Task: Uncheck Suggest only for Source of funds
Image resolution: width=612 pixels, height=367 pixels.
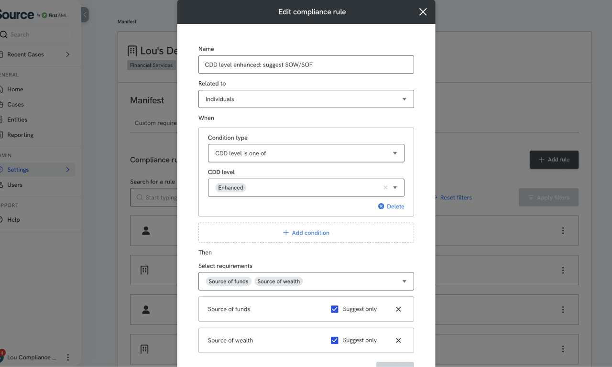Action: (334, 309)
